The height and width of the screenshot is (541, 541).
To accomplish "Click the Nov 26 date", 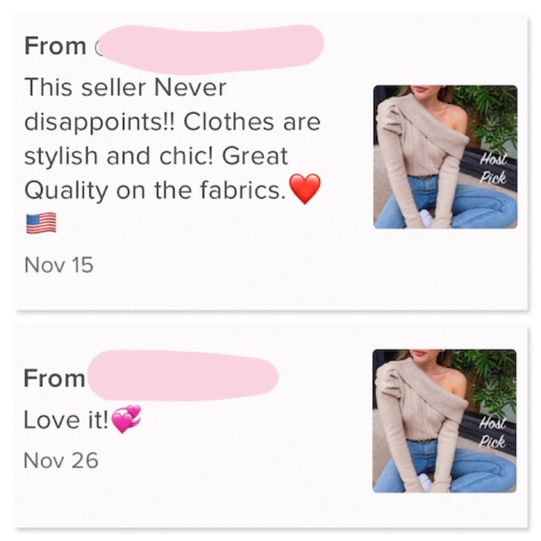I will point(61,461).
